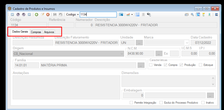This screenshot has width=224, height=110.
Task: Check Permite Integração
Action: point(131,102)
